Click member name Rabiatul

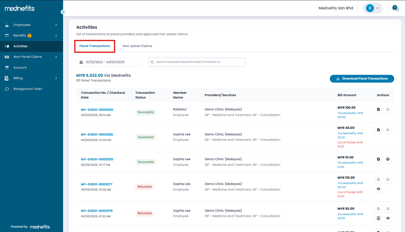click(x=180, y=110)
